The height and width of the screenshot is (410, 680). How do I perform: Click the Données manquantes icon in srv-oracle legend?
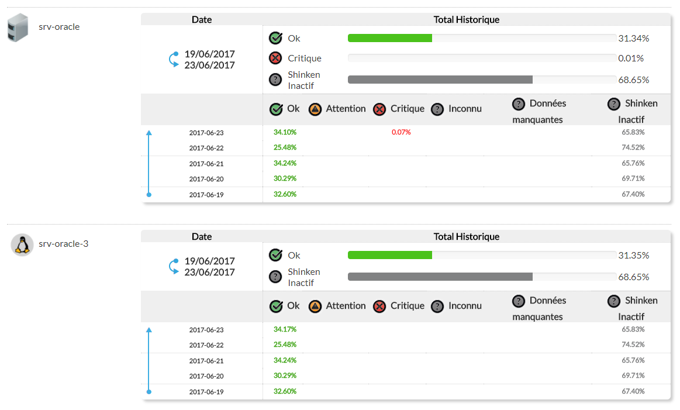(519, 104)
